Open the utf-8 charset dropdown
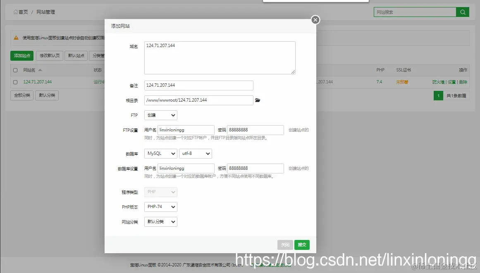Viewport: 480px width, 273px height. click(x=195, y=153)
